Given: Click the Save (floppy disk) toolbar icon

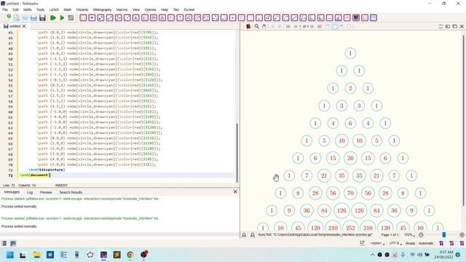Looking at the screenshot, I should 42,17.
